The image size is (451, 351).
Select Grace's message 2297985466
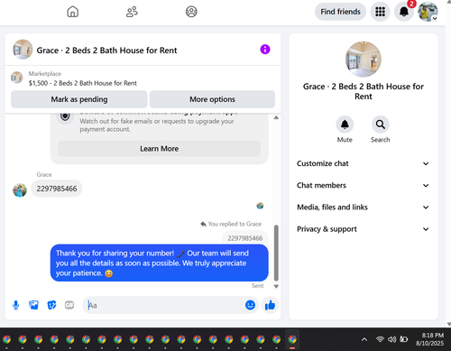pos(57,189)
